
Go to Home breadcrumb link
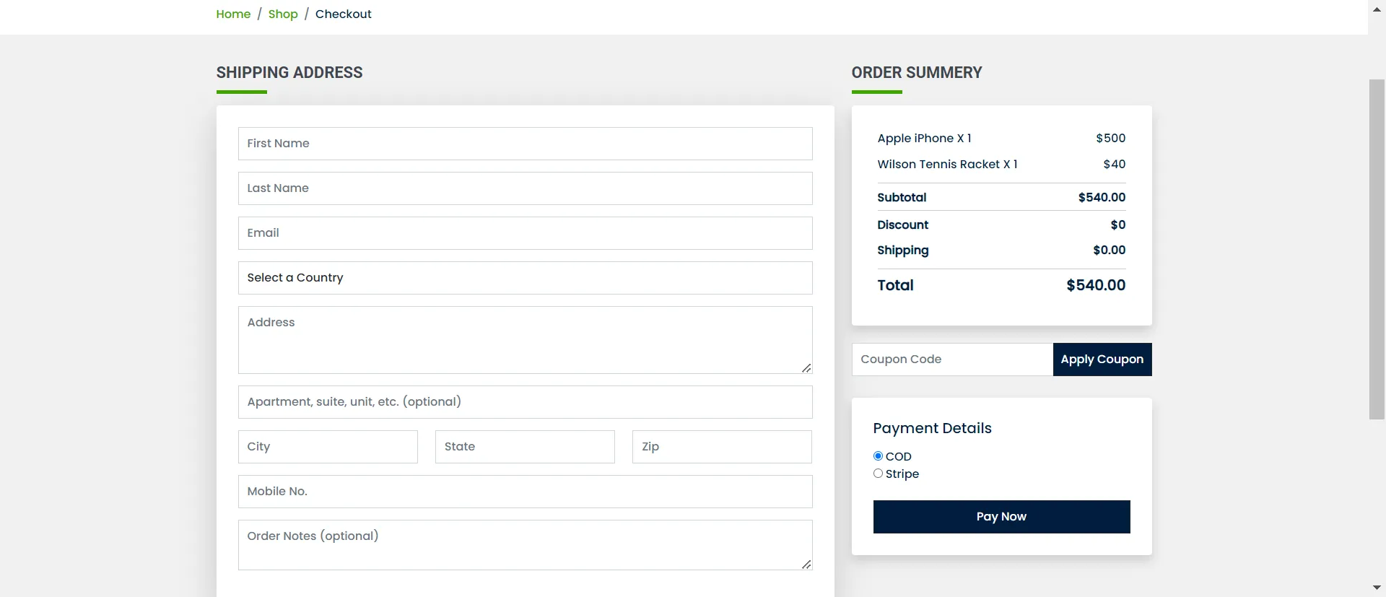[x=233, y=14]
